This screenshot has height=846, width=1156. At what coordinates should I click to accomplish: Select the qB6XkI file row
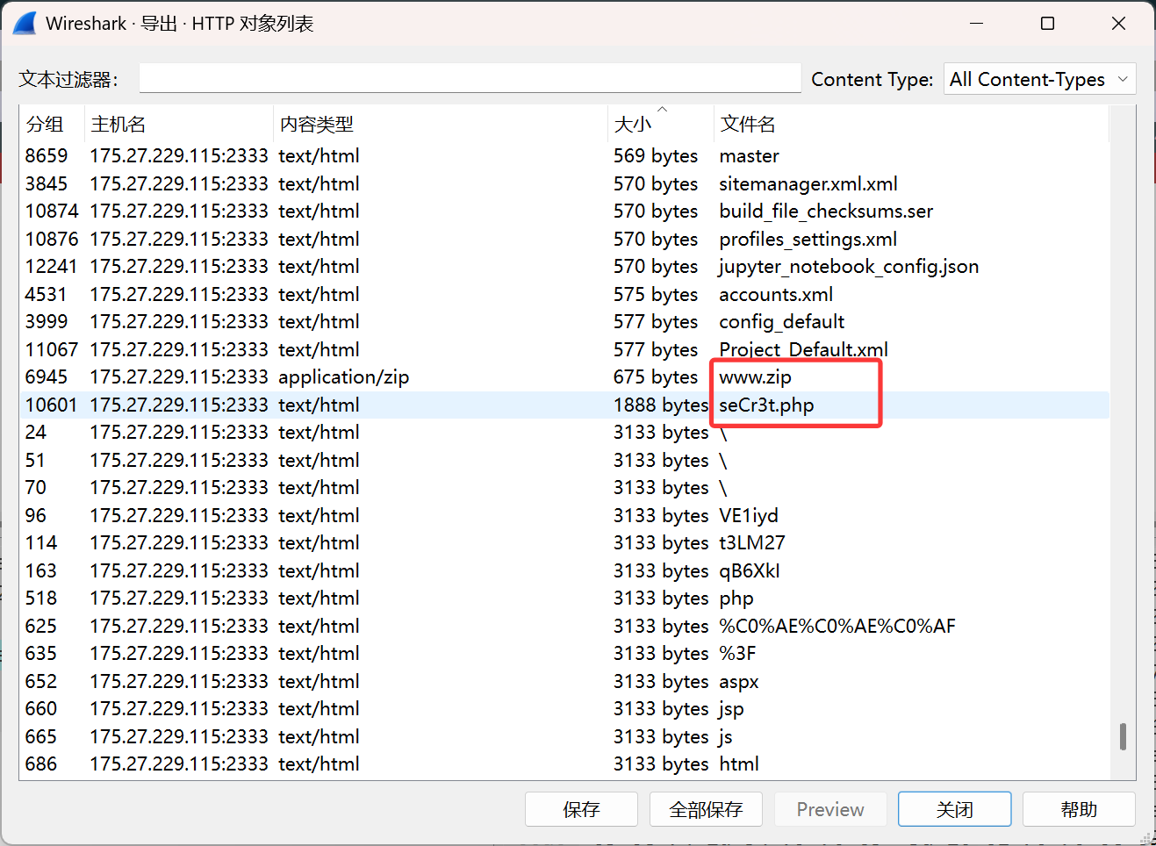coord(564,570)
